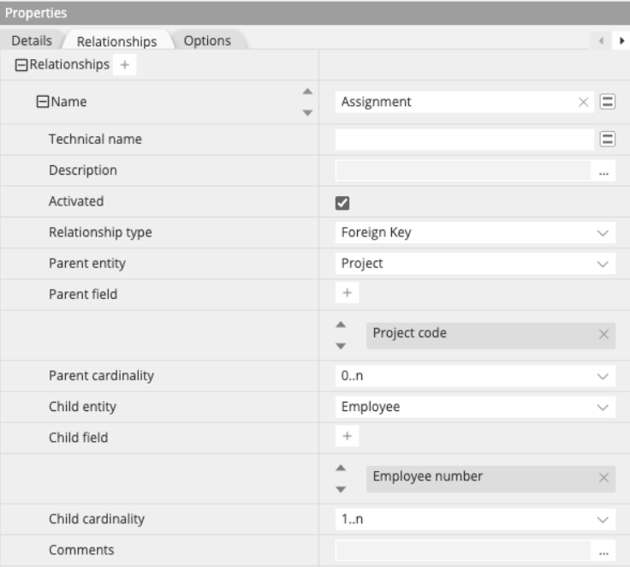Collapse the Relationships tree node

coord(21,65)
